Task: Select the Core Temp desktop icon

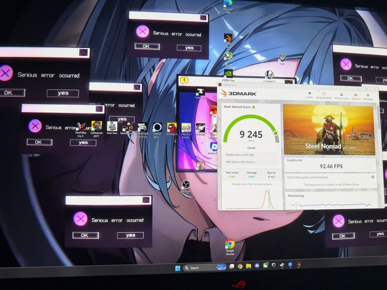Action: pyautogui.click(x=200, y=167)
